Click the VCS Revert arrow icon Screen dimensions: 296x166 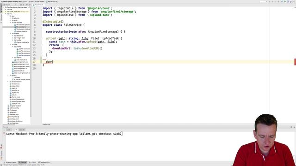(x=290, y=1)
